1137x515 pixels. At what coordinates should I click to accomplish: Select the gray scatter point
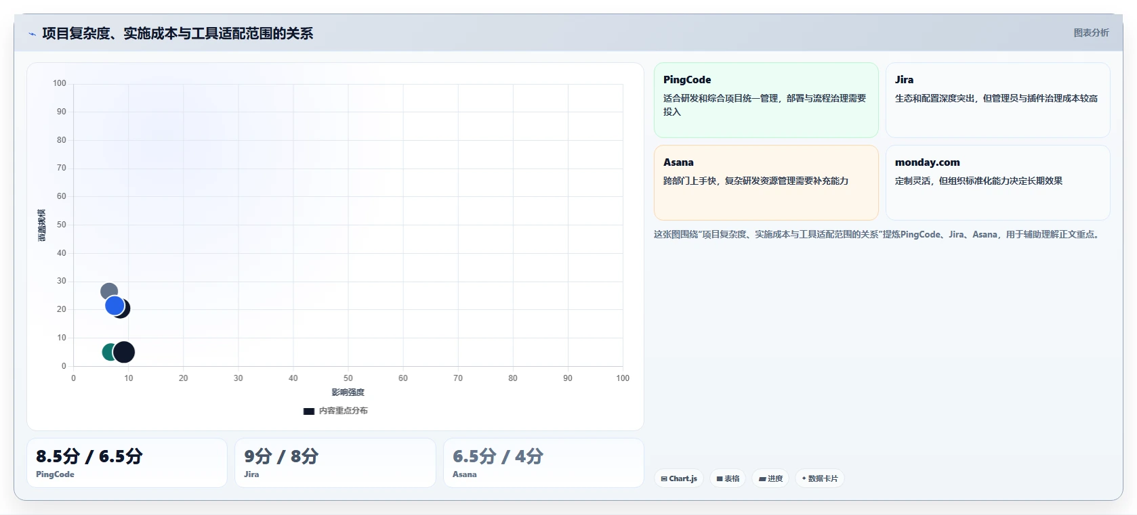108,291
